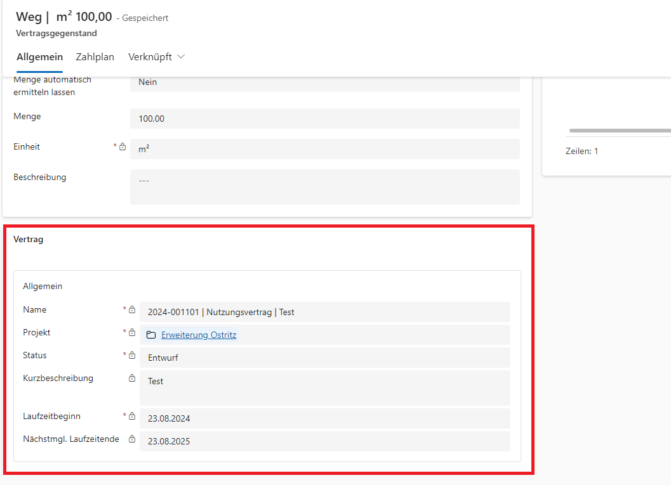The width and height of the screenshot is (671, 485).
Task: Open the Erweiterung Ostritz project link
Action: click(199, 335)
